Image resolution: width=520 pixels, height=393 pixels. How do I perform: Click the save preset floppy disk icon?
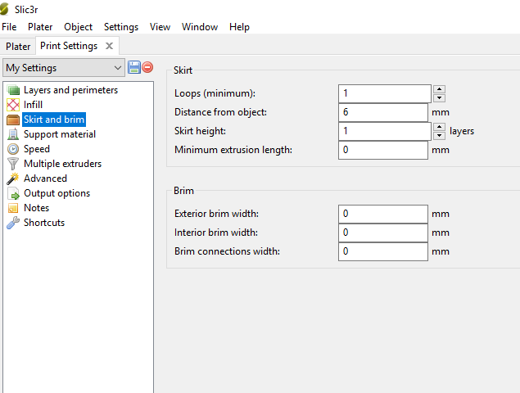[x=134, y=67]
